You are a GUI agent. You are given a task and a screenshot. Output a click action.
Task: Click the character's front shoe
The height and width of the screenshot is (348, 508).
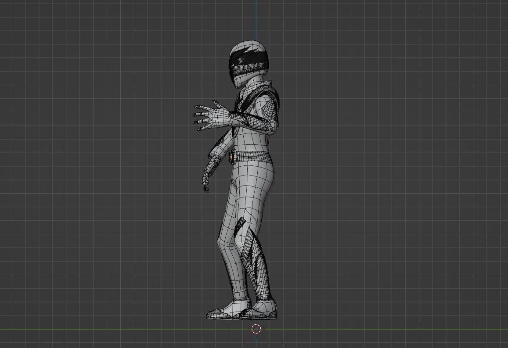pos(228,310)
